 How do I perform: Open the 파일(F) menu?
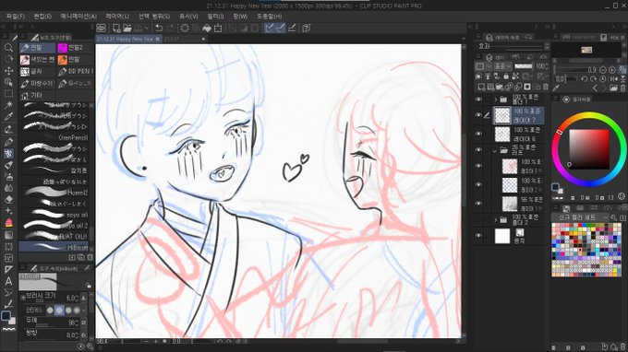16,17
